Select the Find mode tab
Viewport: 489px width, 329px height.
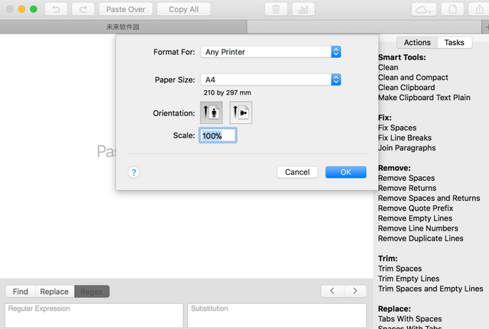[x=21, y=292]
